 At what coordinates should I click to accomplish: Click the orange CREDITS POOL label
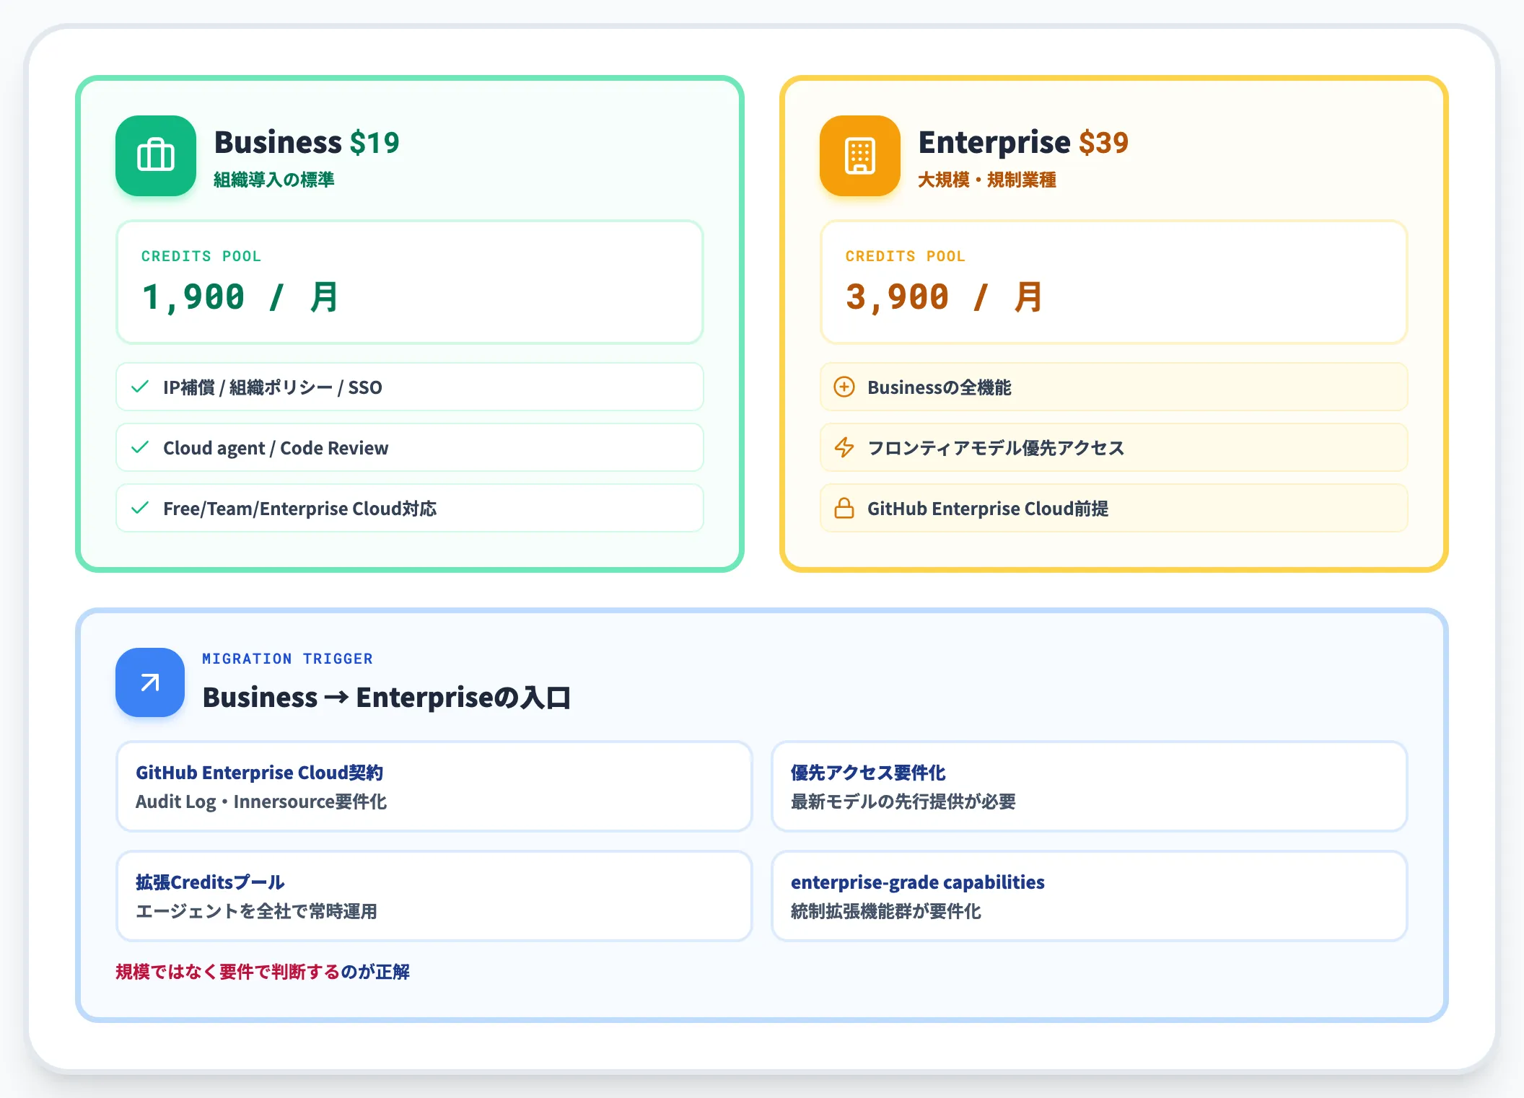[x=906, y=256]
